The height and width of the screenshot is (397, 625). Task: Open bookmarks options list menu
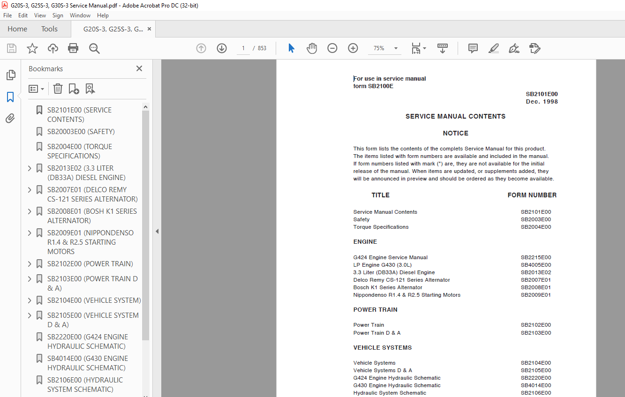click(x=37, y=89)
